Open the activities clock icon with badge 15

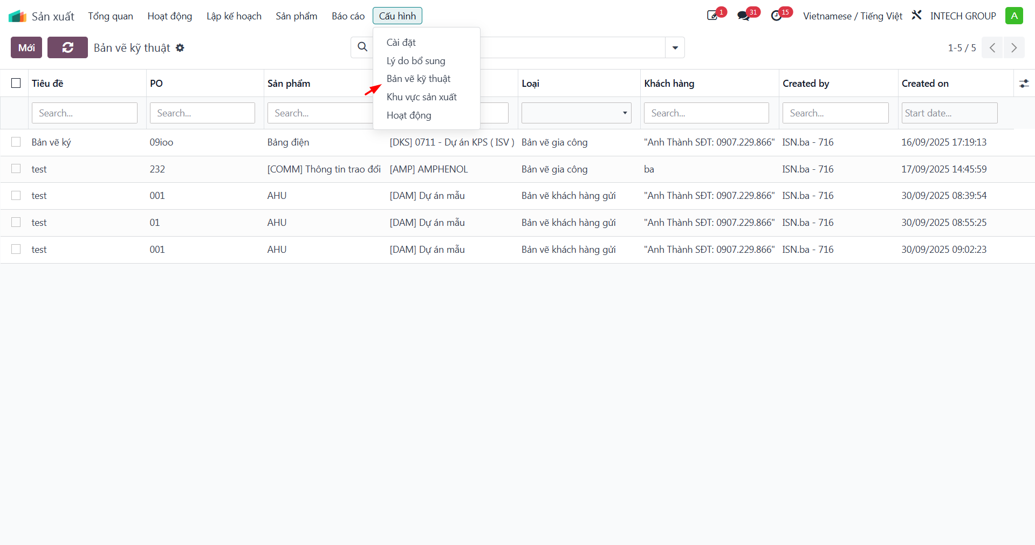777,16
